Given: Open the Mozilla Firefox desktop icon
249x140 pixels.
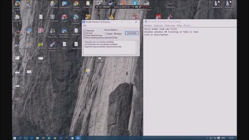Looking at the screenshot, I should click(x=17, y=5).
